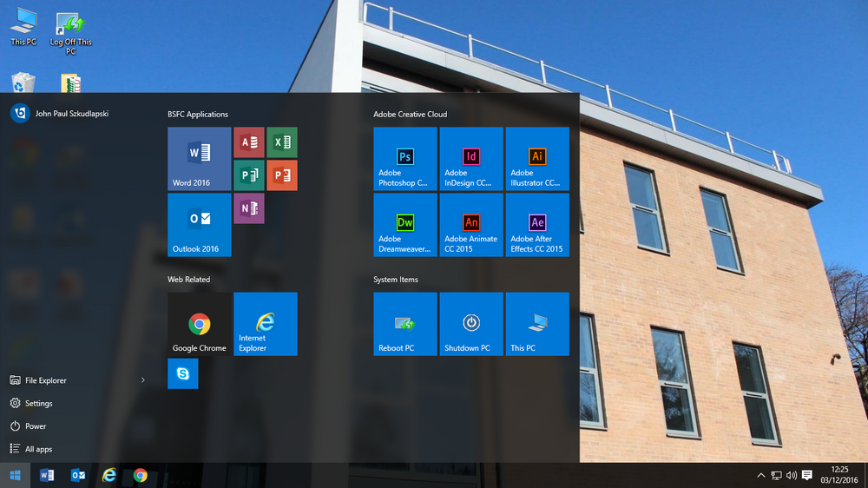Open Word from the taskbar
This screenshot has width=868, height=488.
click(x=47, y=475)
